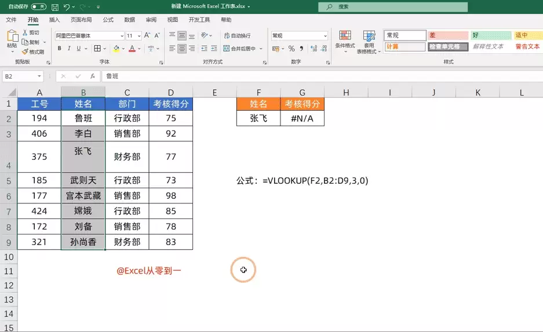
Task: Click the decrease indent icon
Action: (x=205, y=49)
